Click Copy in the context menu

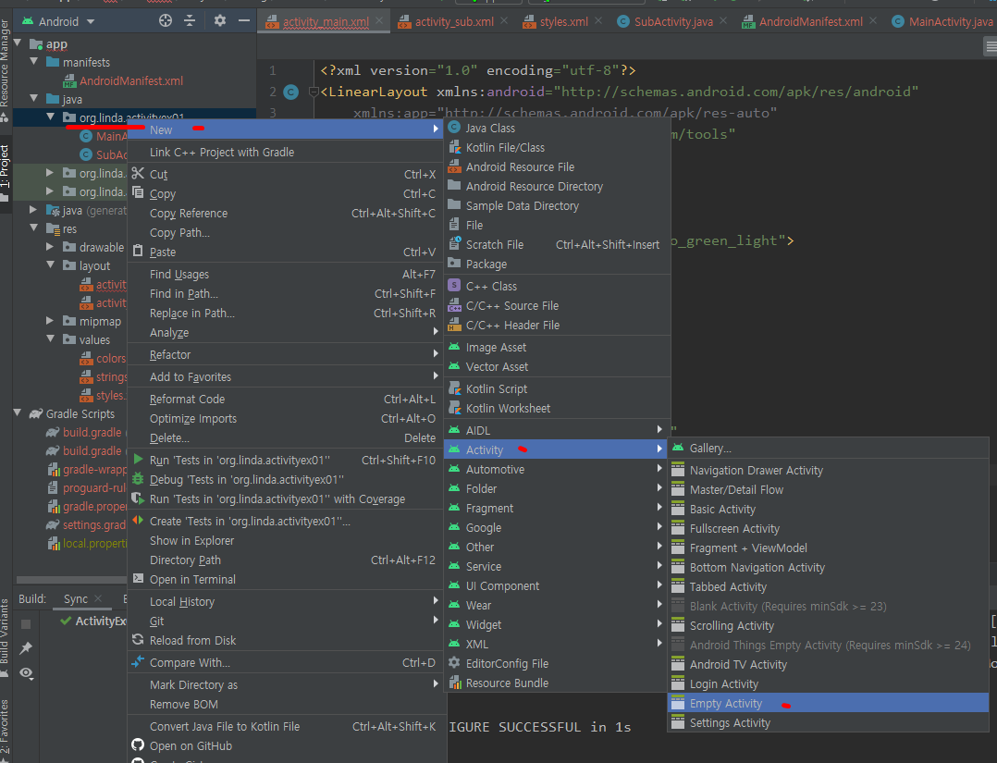click(285, 194)
